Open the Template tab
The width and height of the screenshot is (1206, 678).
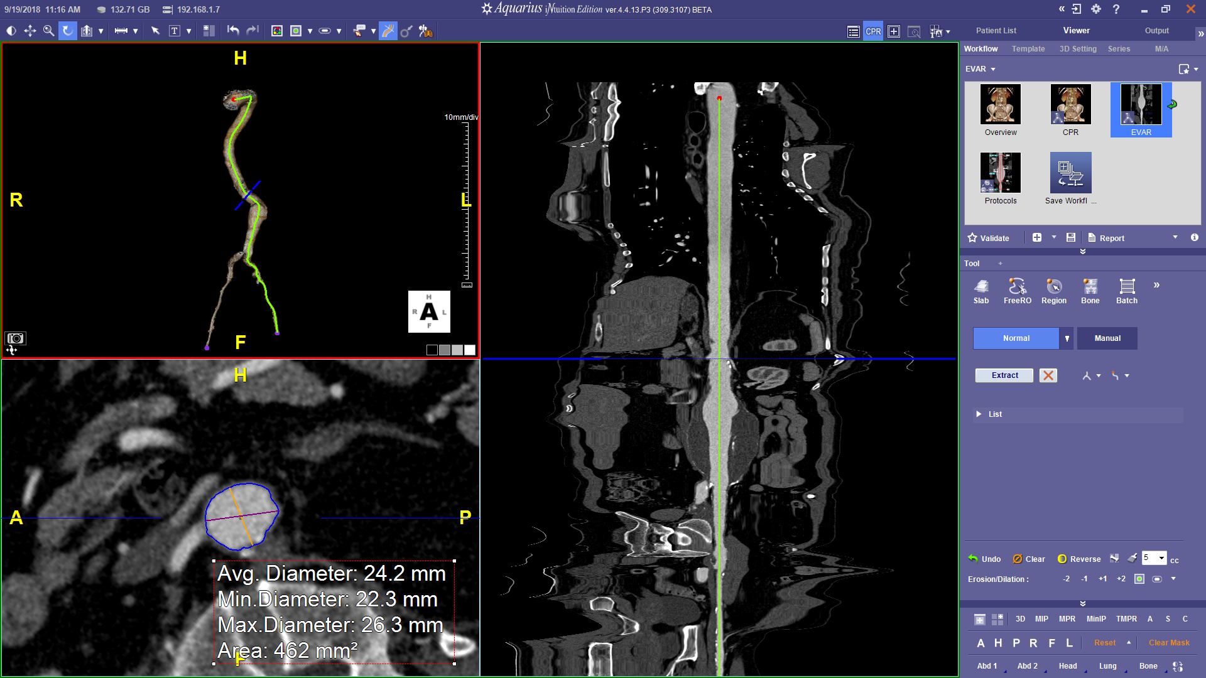pos(1028,49)
